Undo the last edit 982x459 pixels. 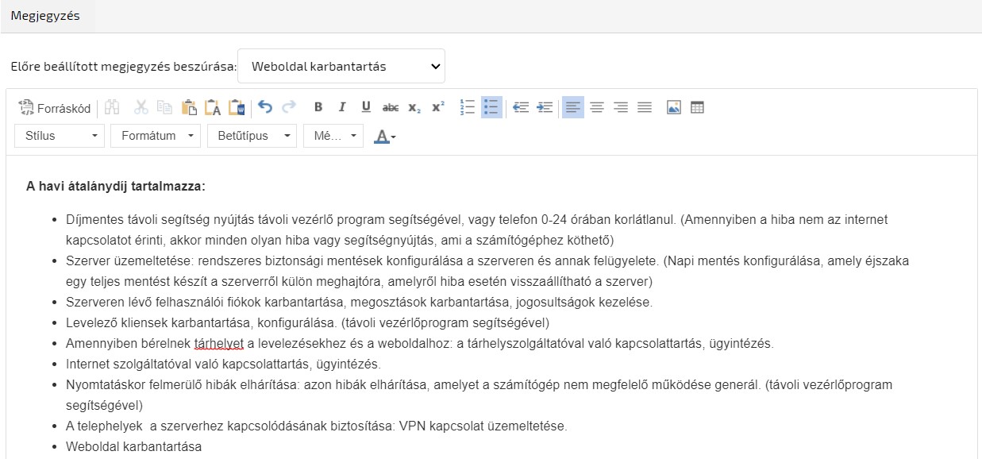(265, 107)
